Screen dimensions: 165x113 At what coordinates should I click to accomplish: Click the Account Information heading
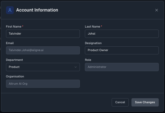pos(37,10)
